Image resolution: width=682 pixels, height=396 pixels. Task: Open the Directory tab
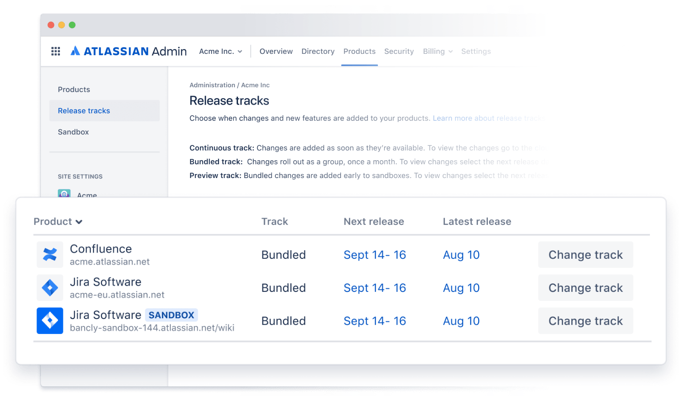coord(318,51)
